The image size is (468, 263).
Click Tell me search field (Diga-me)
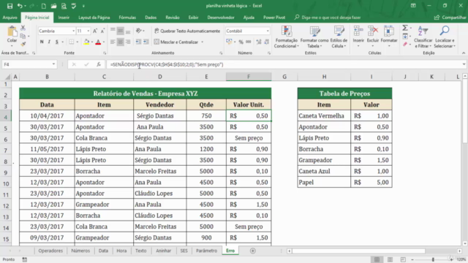[x=328, y=18]
